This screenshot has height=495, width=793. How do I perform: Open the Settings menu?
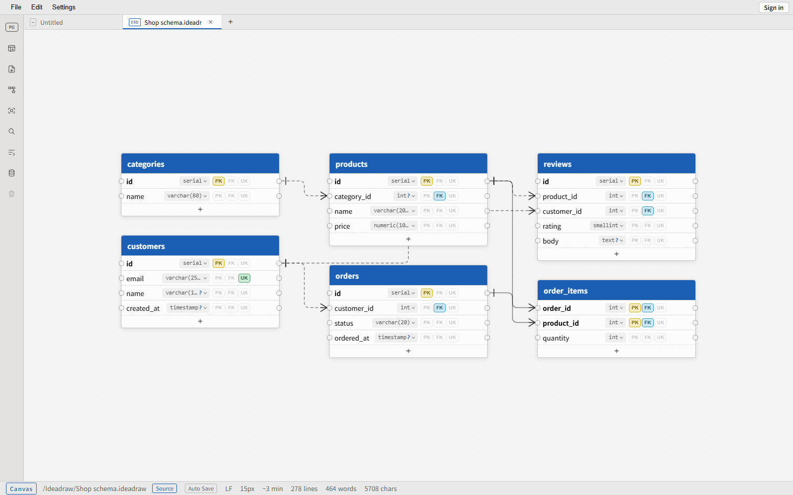pyautogui.click(x=64, y=7)
